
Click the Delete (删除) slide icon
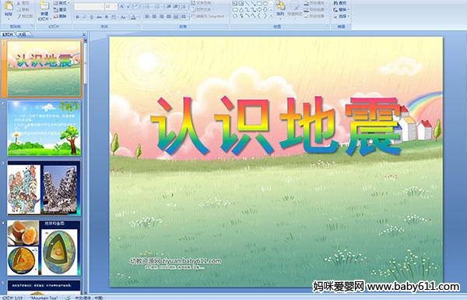tap(56, 16)
